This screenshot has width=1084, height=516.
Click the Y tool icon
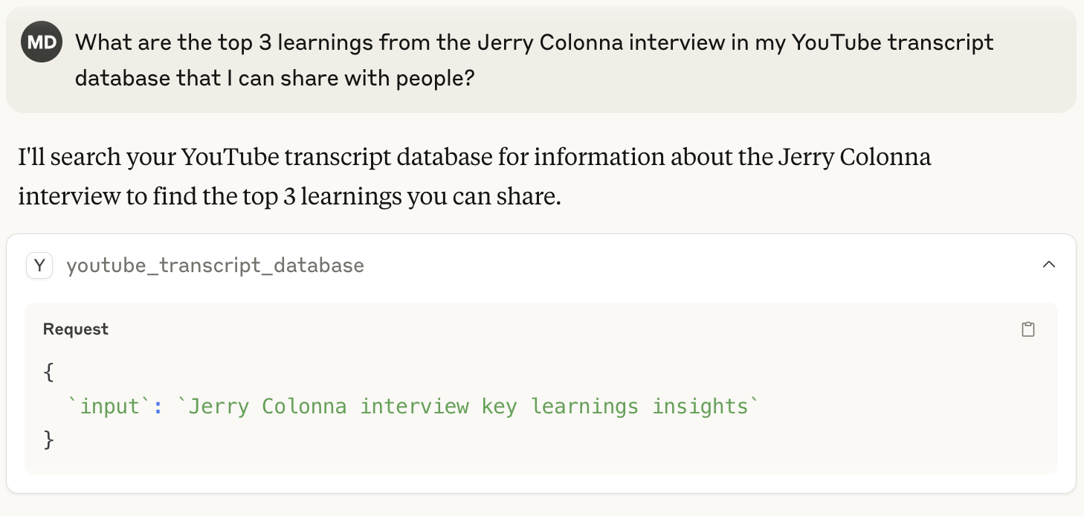pyautogui.click(x=39, y=265)
